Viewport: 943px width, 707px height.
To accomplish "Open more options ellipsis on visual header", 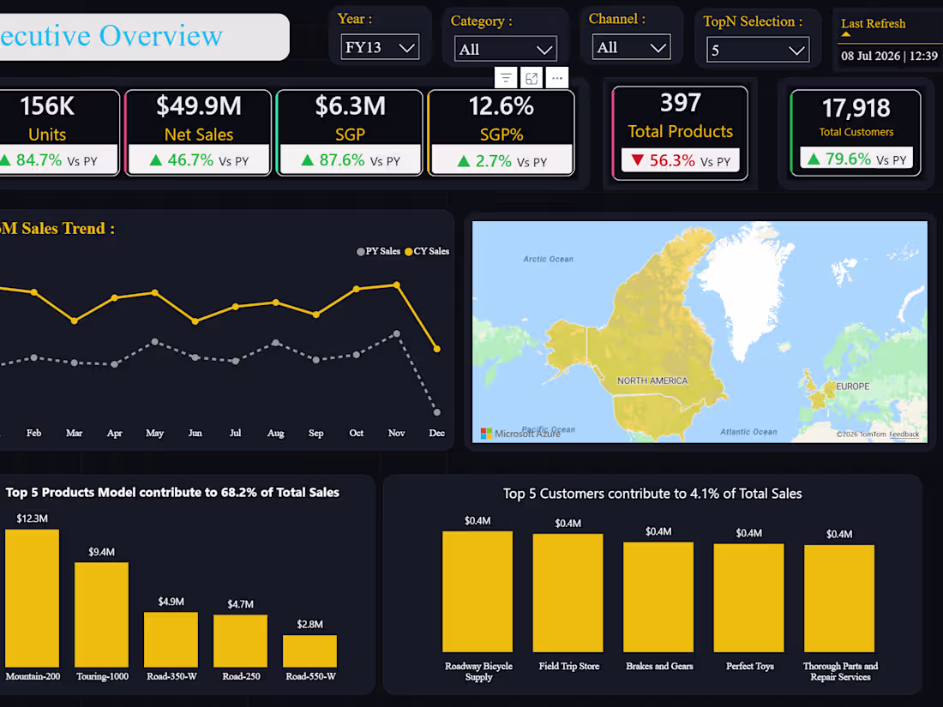I will click(557, 78).
